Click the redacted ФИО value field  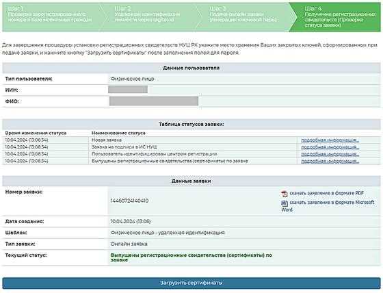[154, 101]
